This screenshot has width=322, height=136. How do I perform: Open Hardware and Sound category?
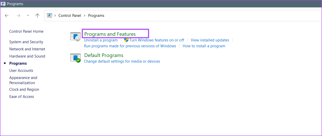coord(27,56)
